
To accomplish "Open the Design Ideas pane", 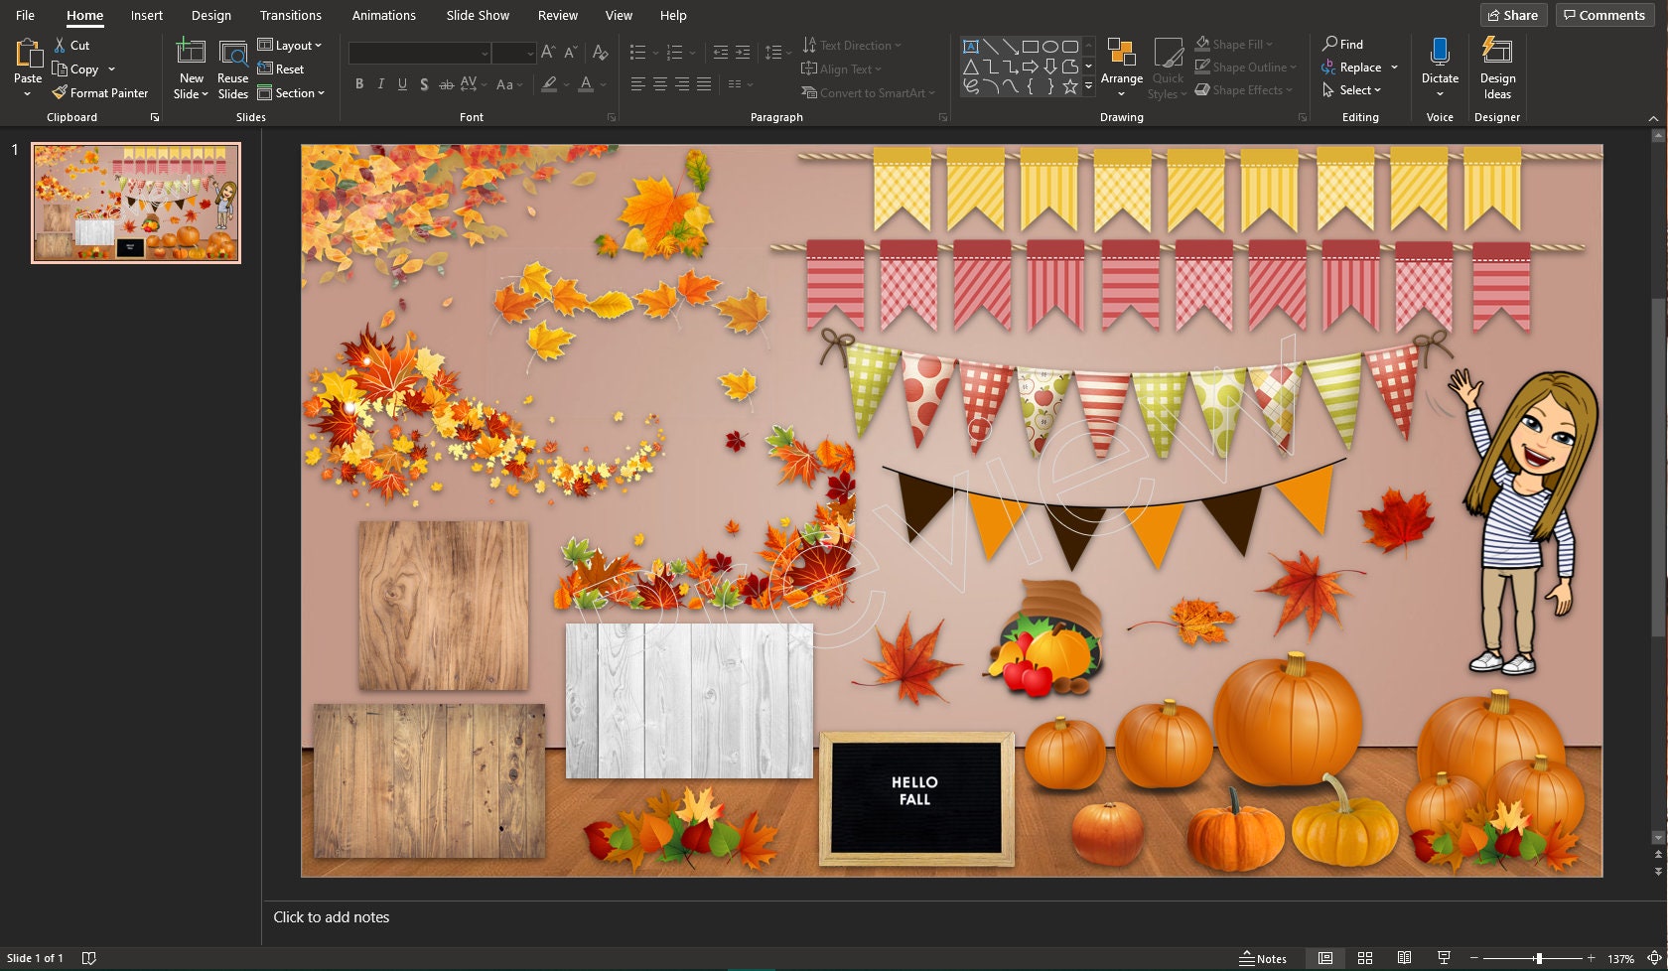I will (1497, 69).
